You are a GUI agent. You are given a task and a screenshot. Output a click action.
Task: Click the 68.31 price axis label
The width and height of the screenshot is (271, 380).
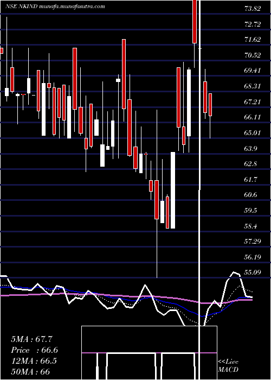[x=253, y=86]
